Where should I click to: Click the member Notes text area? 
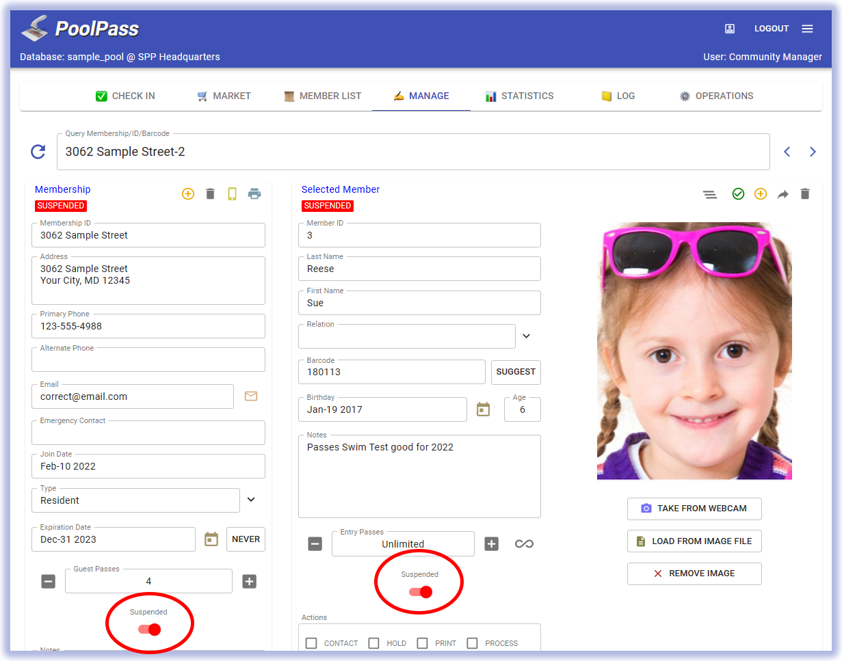pyautogui.click(x=420, y=476)
